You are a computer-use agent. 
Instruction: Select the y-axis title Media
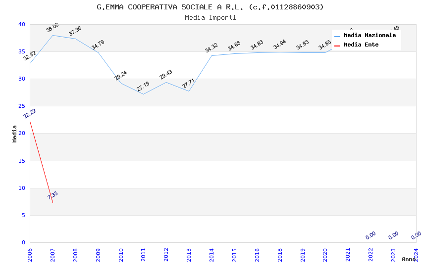[x=14, y=134]
